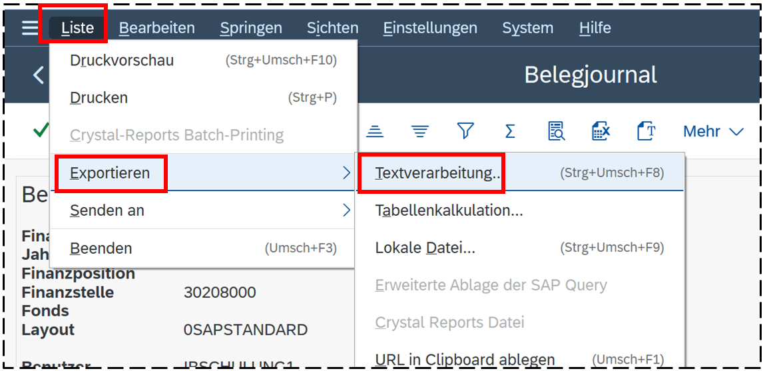Click the sort ascending icon
The width and height of the screenshot is (763, 371).
[376, 131]
